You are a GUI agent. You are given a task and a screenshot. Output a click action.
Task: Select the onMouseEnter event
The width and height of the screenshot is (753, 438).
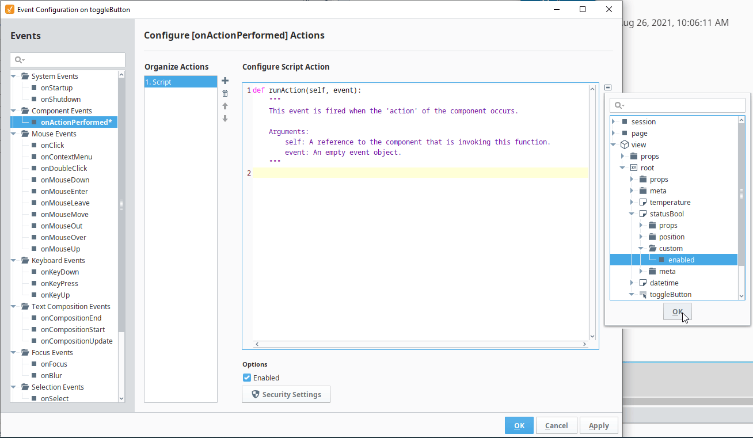64,191
